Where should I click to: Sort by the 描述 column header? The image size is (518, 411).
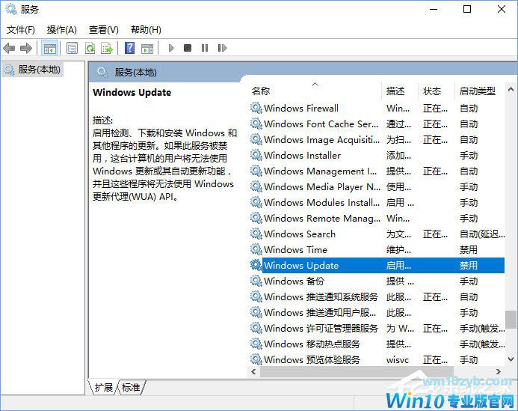[x=395, y=91]
